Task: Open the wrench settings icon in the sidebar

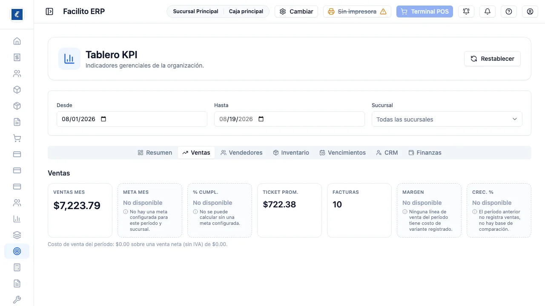Action: click(17, 300)
